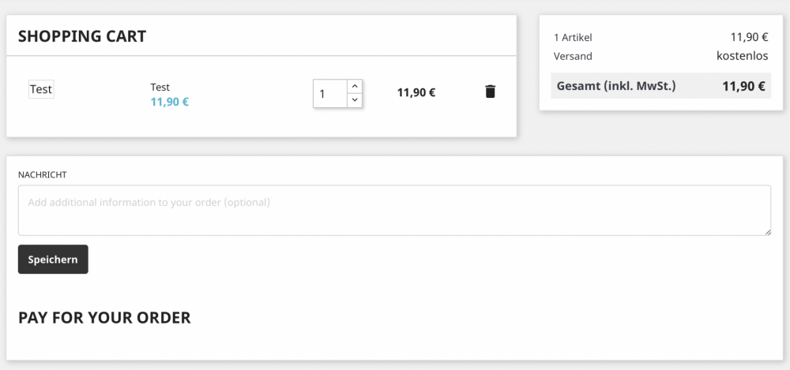Click the Gesamt (inkl. MwSt.) total label
This screenshot has width=790, height=370.
[x=616, y=86]
